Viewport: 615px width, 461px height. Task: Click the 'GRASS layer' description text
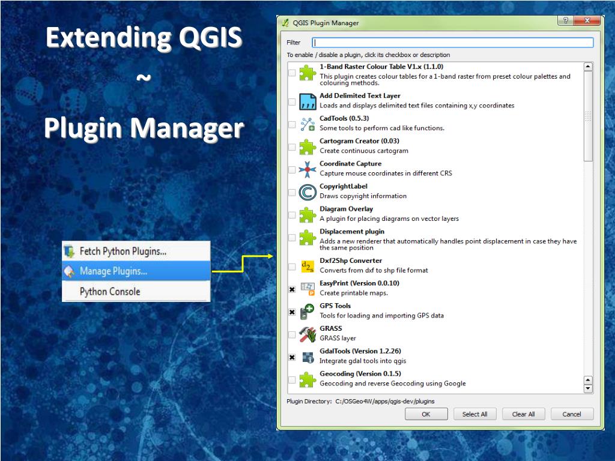click(338, 338)
